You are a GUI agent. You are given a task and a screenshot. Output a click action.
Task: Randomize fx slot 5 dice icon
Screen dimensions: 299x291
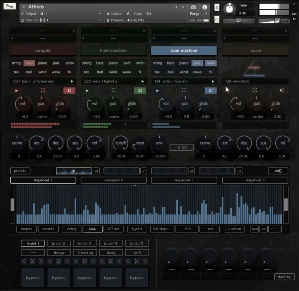[137, 261]
